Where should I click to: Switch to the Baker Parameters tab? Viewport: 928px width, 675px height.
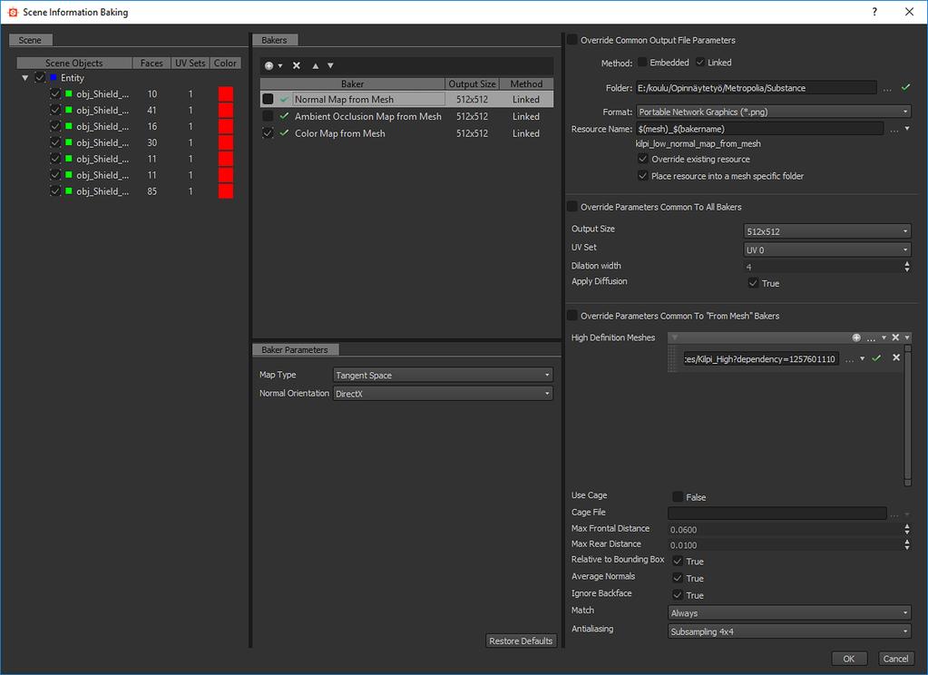coord(296,350)
